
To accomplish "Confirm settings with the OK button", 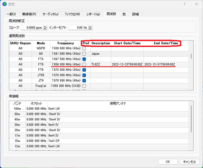I will point(168,162).
